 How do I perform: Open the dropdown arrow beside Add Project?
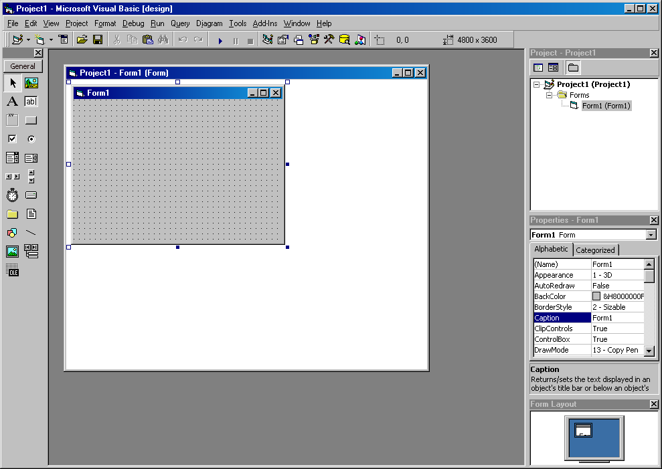28,40
